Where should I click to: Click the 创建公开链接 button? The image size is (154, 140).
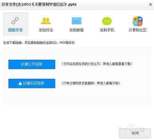coord(32,64)
